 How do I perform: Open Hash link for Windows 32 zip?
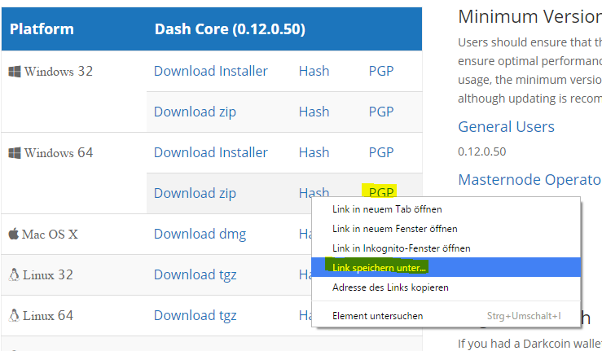click(x=314, y=112)
